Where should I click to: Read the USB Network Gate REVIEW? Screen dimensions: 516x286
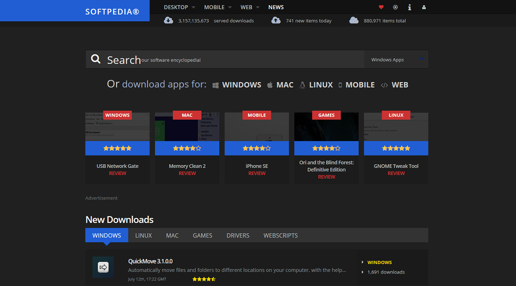117,173
